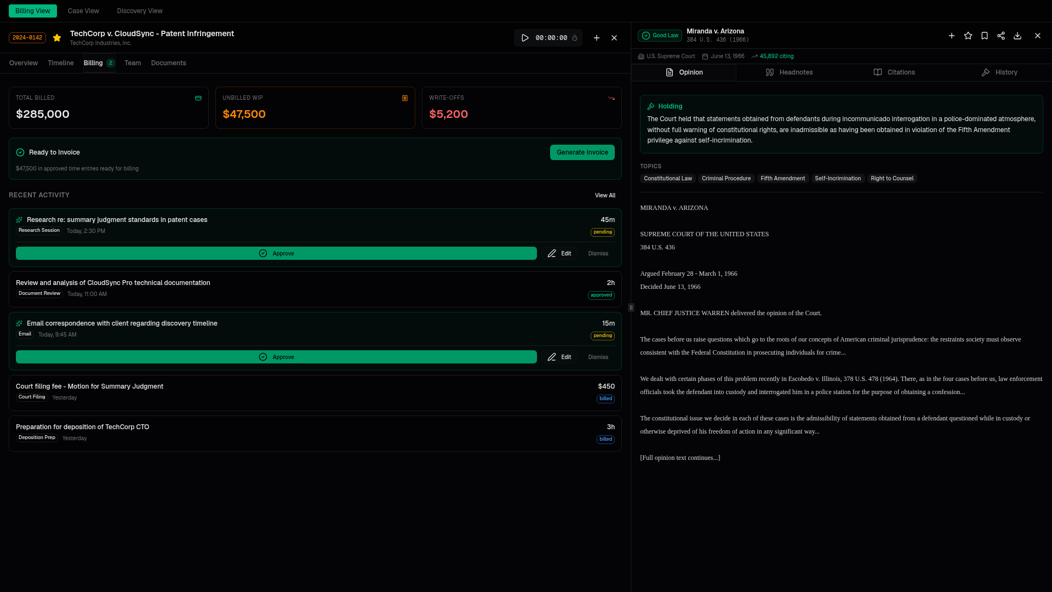
Task: Open the Team tab
Action: tap(133, 63)
